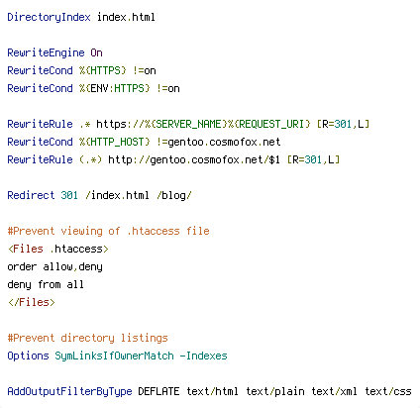The width and height of the screenshot is (420, 408).
Task: Click the AddOutputFilterByType directive keyword
Action: coord(69,391)
